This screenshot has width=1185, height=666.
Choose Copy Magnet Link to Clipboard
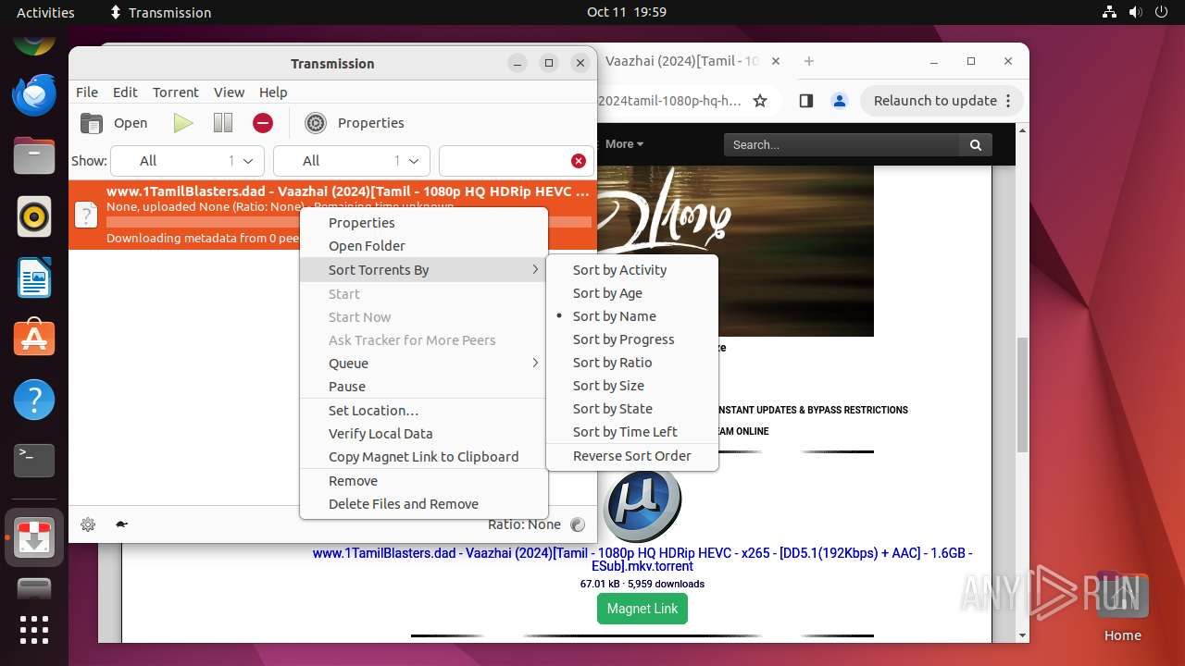click(424, 457)
